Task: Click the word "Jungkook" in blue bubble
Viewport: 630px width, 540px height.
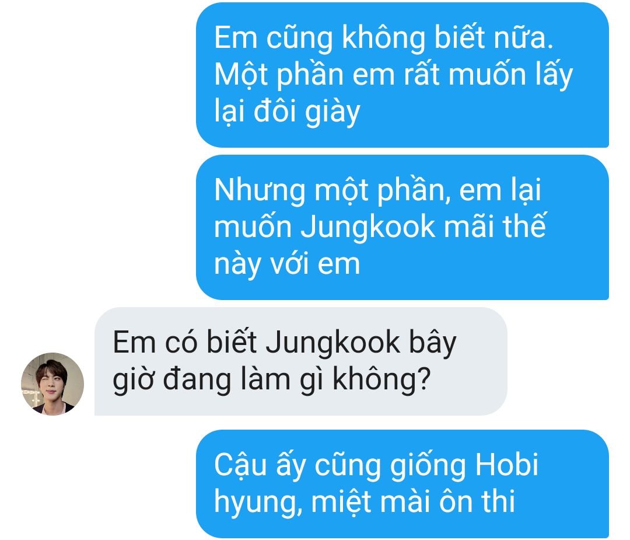Action: [x=367, y=227]
